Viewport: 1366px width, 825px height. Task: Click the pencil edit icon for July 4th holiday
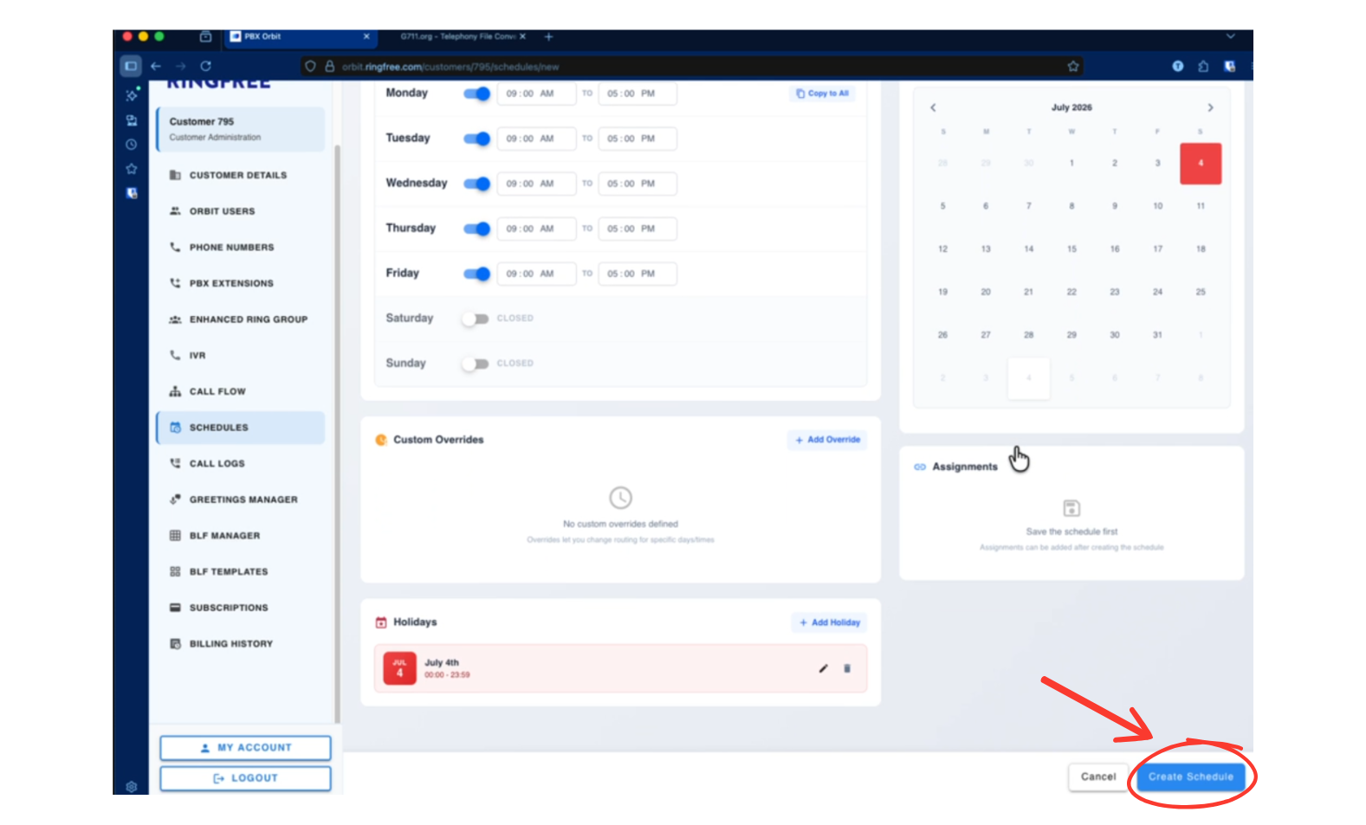coord(823,668)
